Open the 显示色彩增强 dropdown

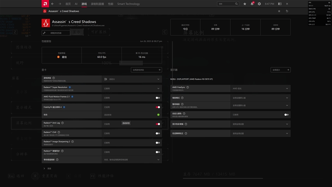[x=261, y=124]
